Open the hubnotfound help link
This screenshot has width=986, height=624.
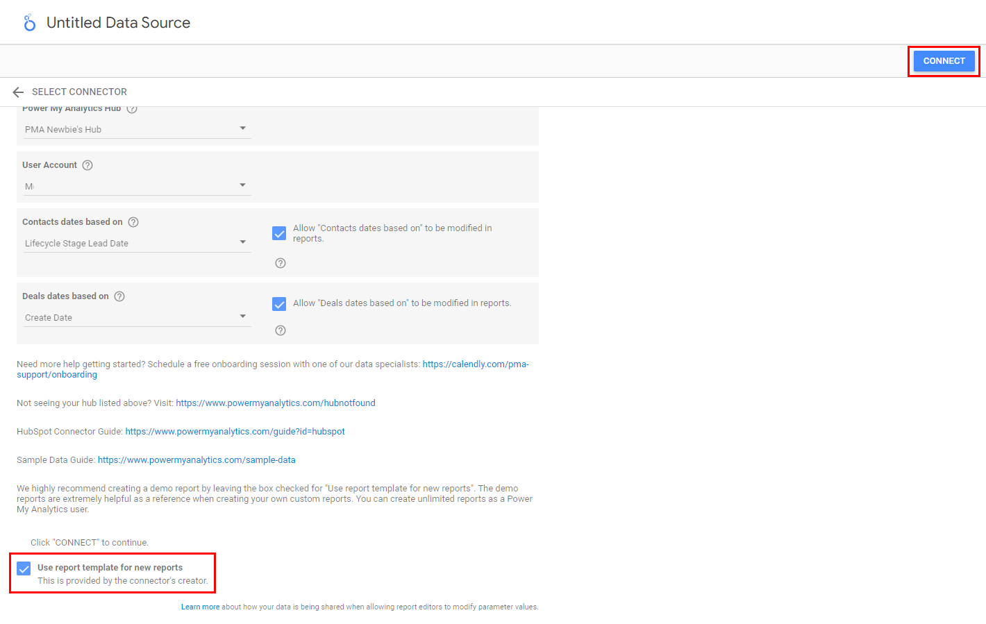click(276, 403)
